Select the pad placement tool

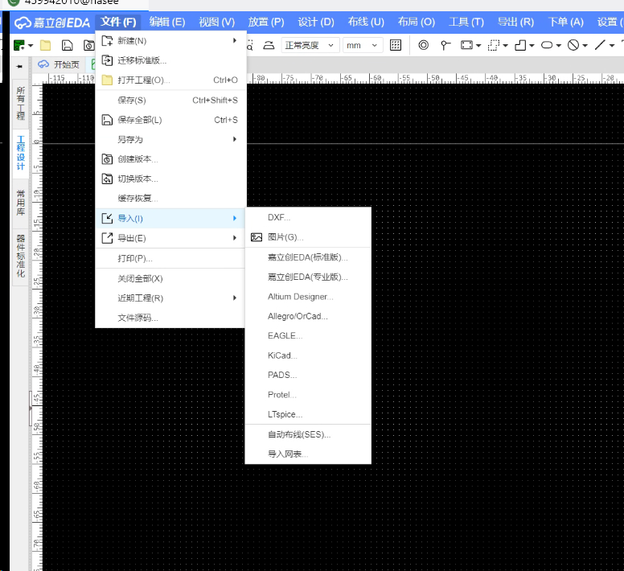point(445,45)
